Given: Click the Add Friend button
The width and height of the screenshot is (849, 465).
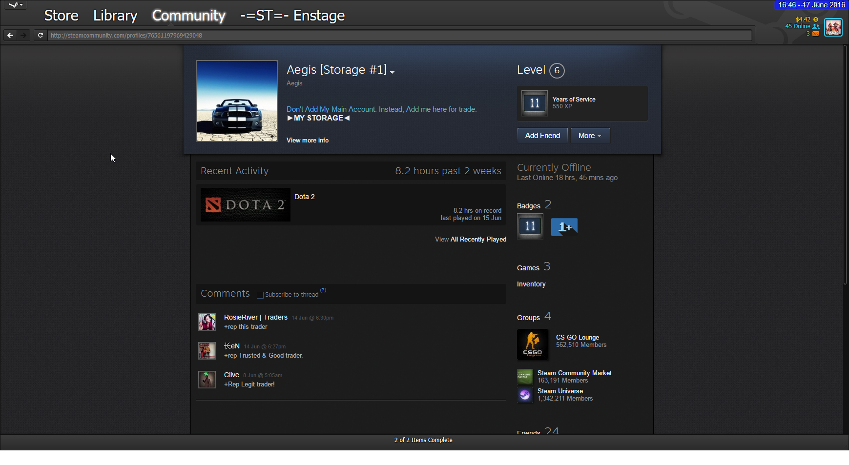Looking at the screenshot, I should [542, 136].
